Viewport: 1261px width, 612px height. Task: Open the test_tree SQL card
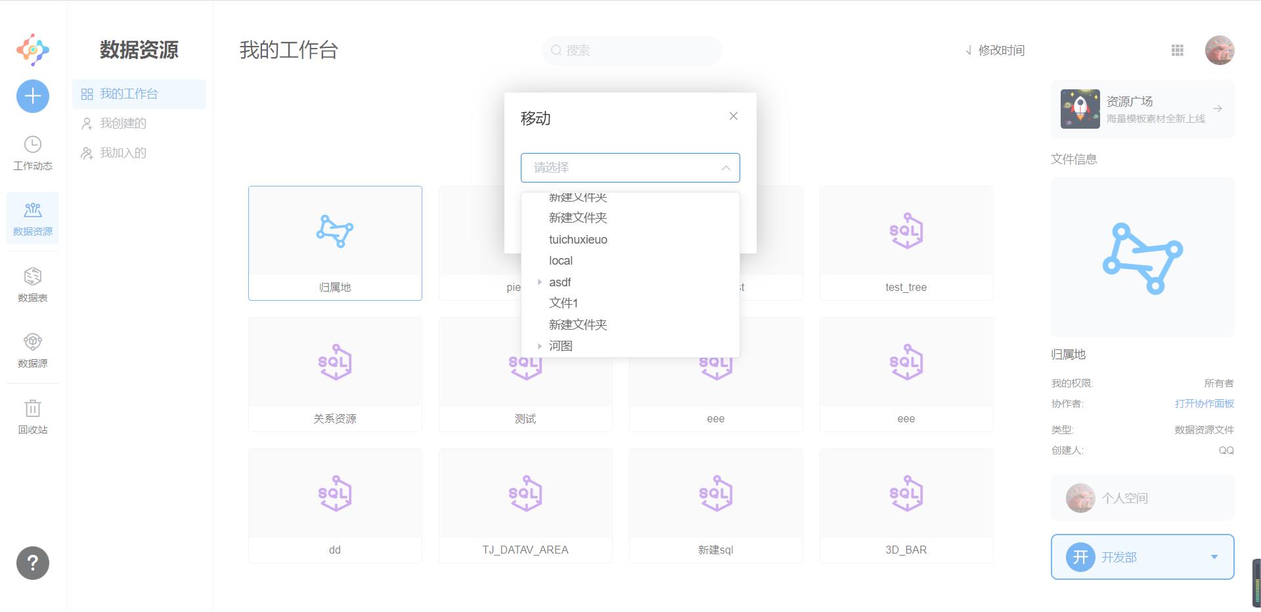coord(906,243)
